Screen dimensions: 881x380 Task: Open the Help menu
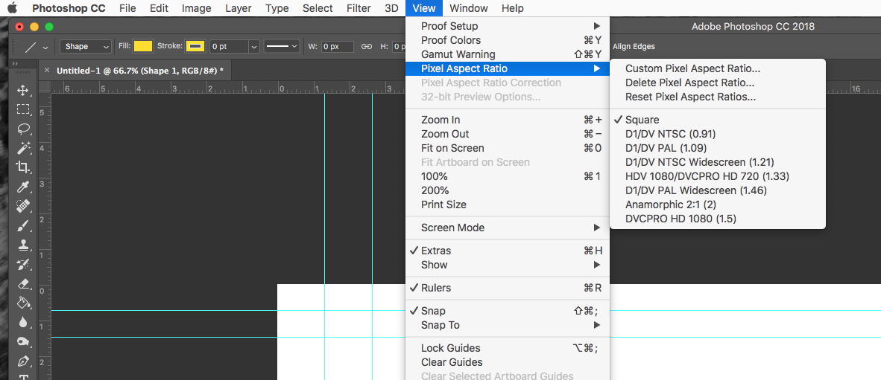[512, 8]
